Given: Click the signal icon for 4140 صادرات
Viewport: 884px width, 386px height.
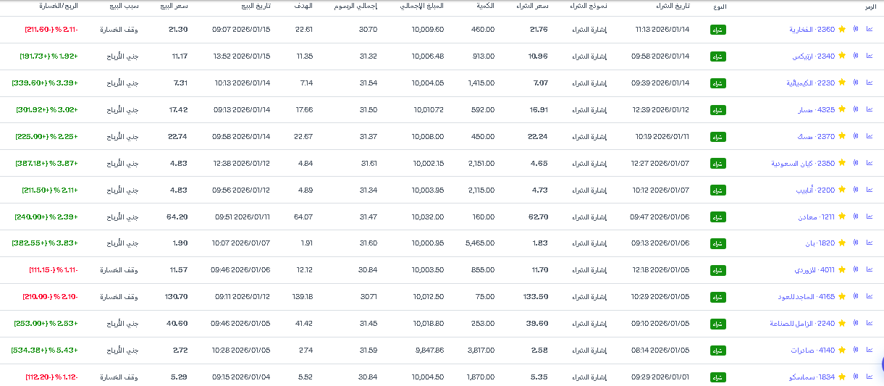Looking at the screenshot, I should pyautogui.click(x=856, y=350).
